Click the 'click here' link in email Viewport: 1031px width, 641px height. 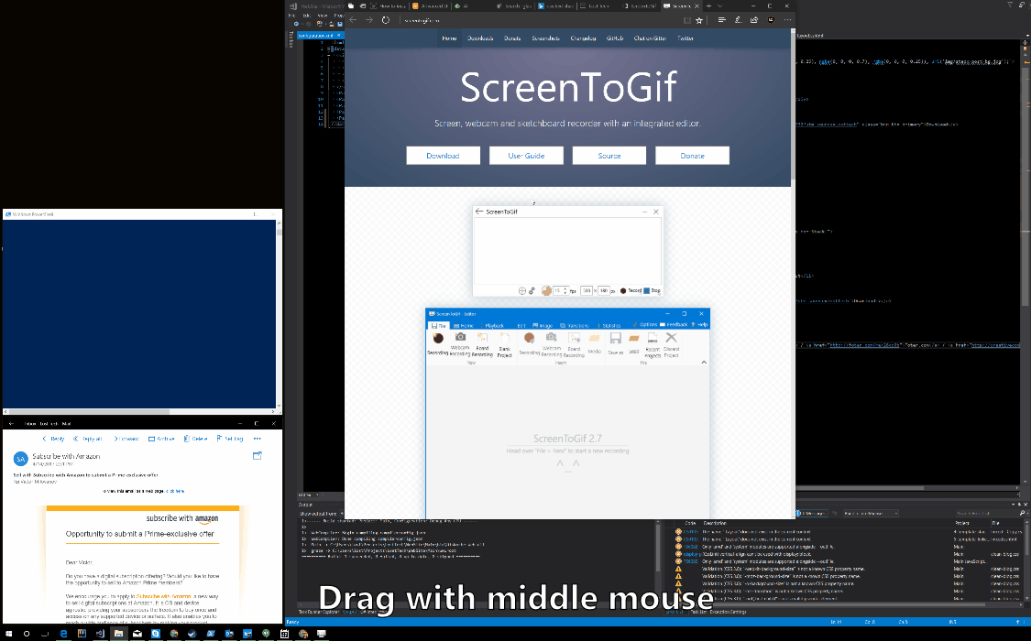[176, 491]
